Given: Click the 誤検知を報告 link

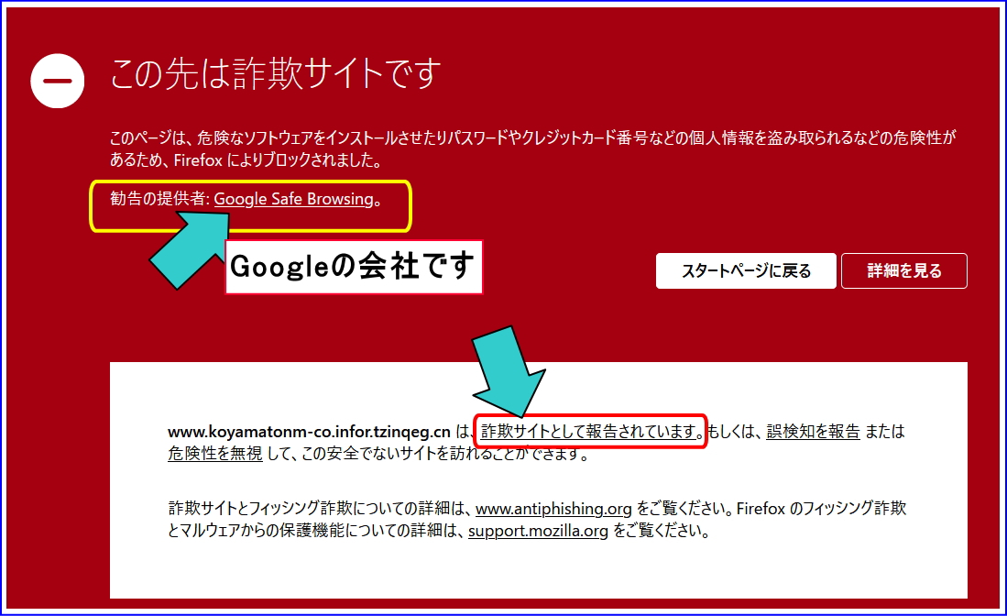Looking at the screenshot, I should [813, 431].
